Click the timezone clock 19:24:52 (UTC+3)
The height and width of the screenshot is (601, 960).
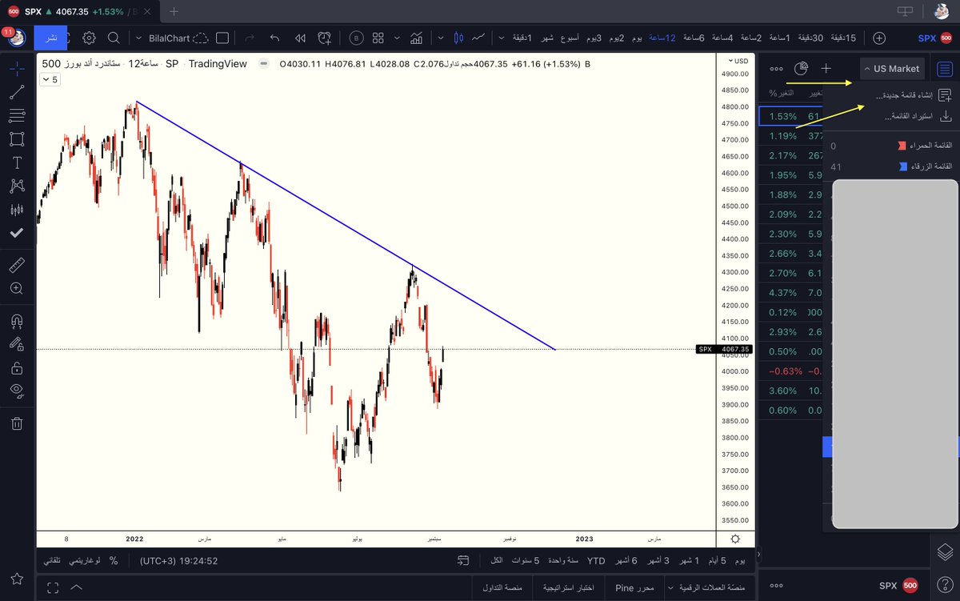pyautogui.click(x=179, y=561)
